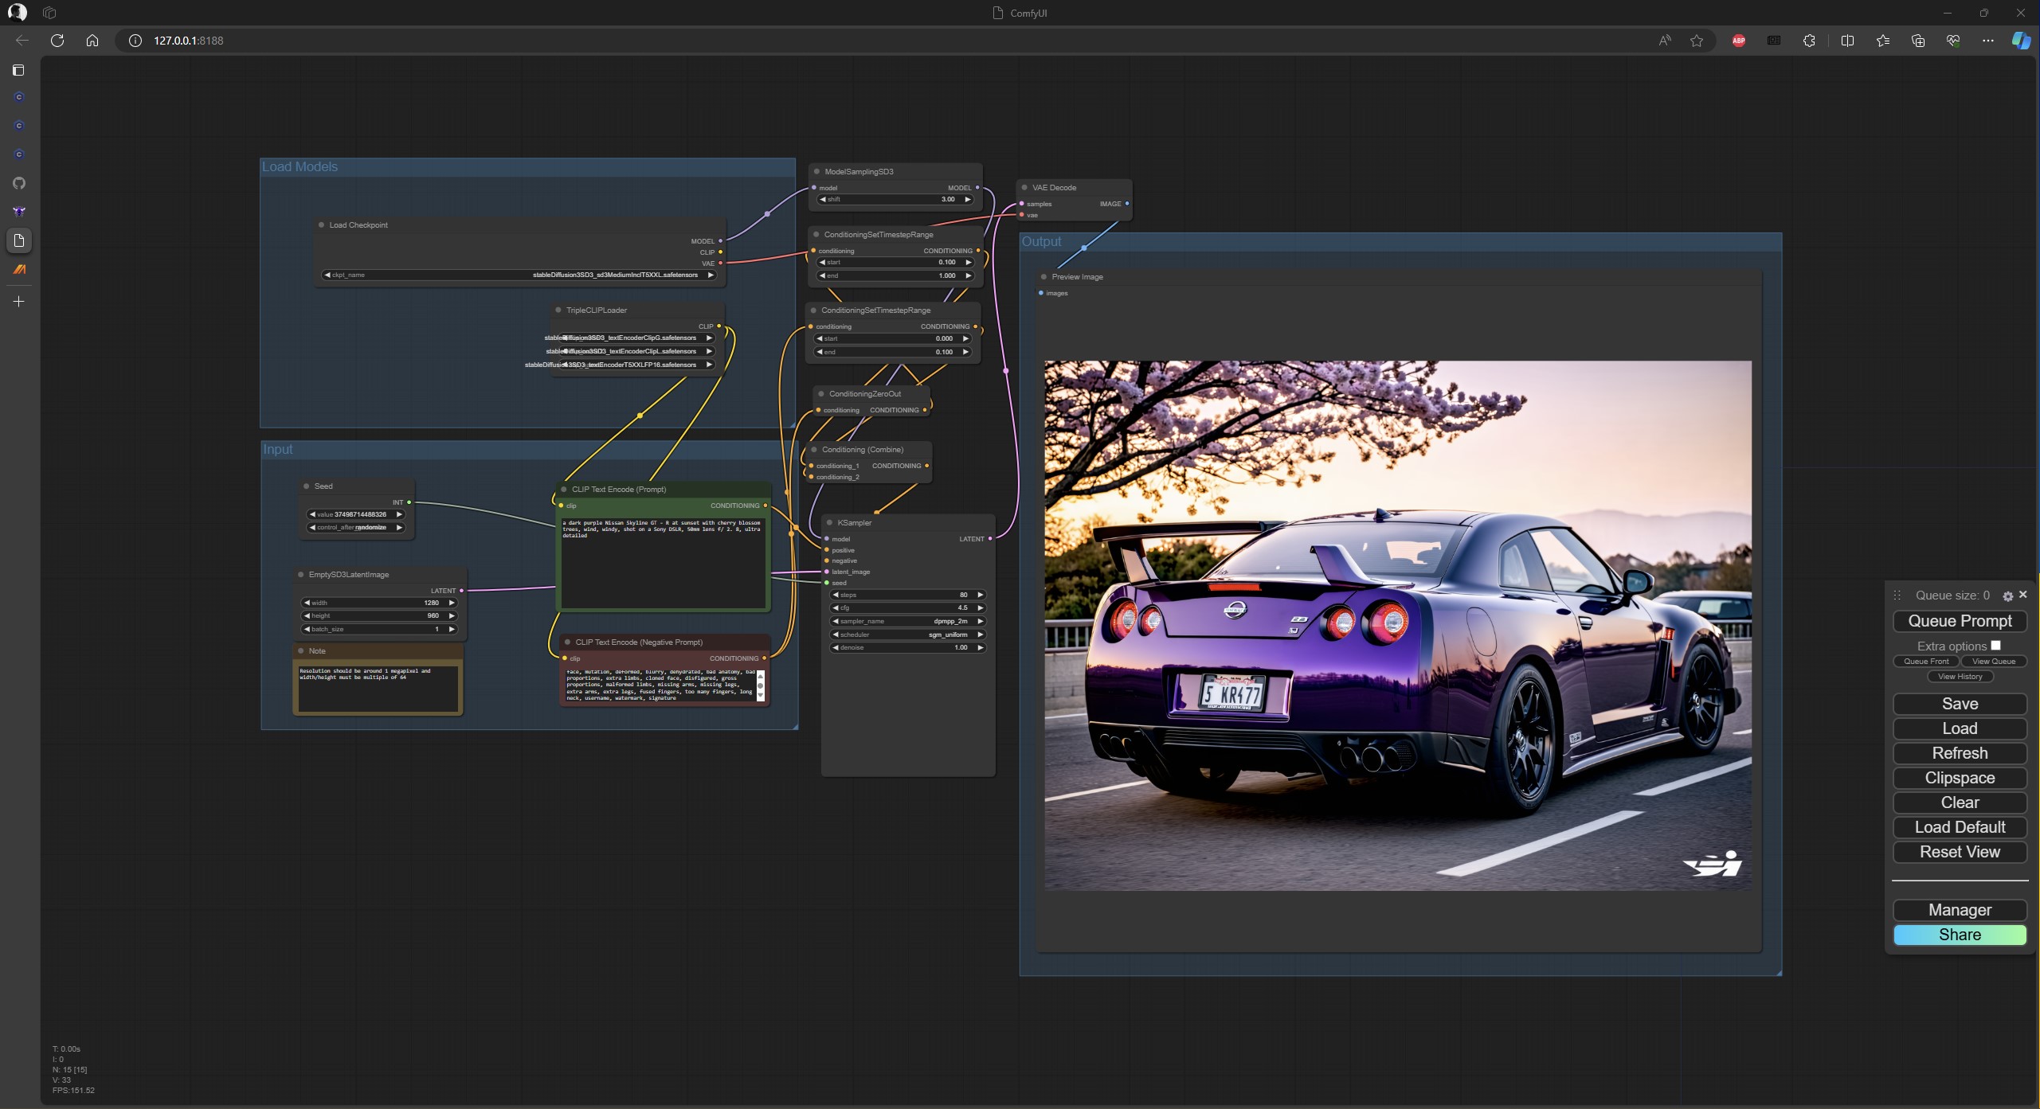
Task: Switch to the orange MATLAB-style tab in sidebar
Action: point(19,269)
